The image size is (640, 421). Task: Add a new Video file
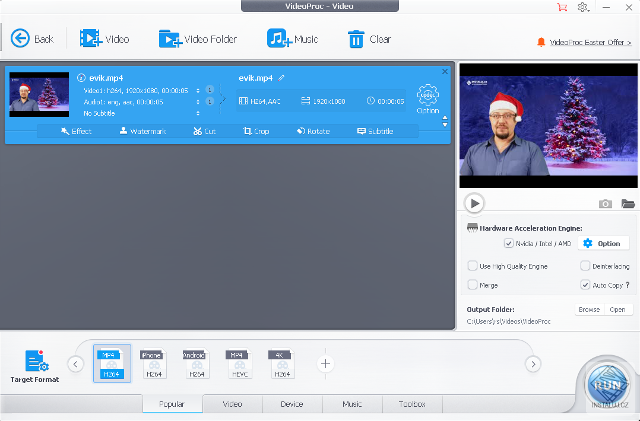106,39
